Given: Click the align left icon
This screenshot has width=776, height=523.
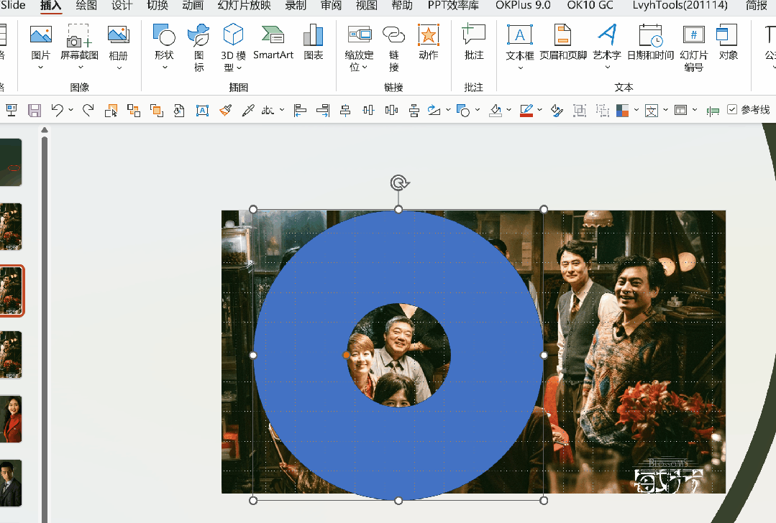Looking at the screenshot, I should (300, 110).
